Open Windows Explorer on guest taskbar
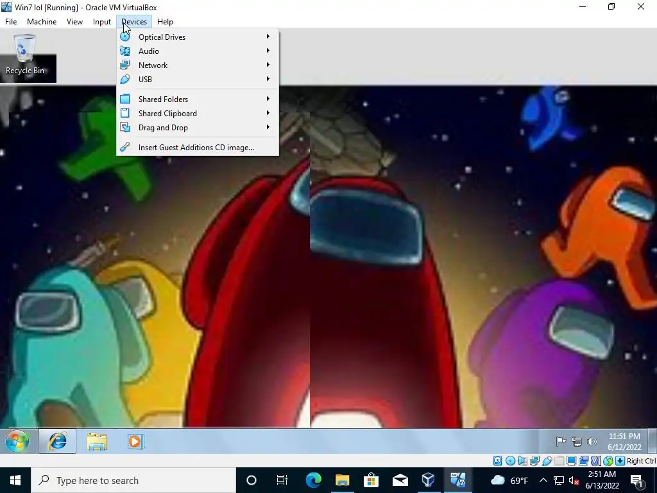Screen dimensions: 657x493 coord(97,442)
